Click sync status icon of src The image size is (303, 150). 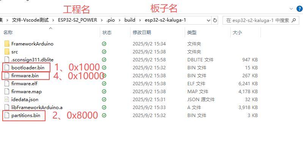[x=104, y=52]
